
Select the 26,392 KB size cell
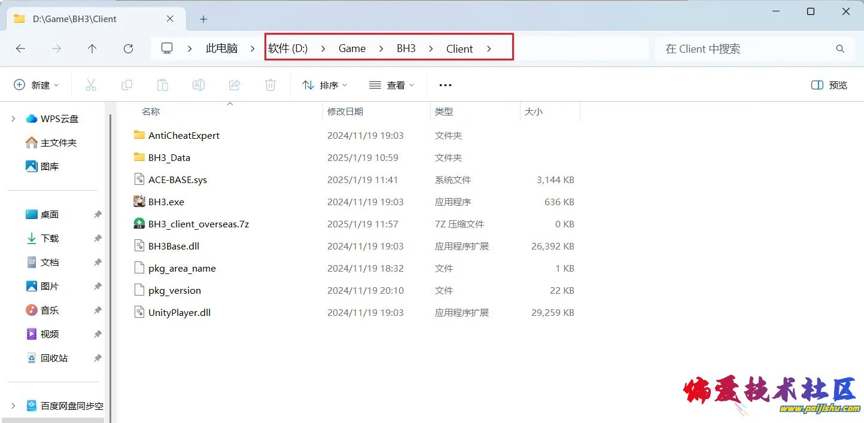coord(553,246)
